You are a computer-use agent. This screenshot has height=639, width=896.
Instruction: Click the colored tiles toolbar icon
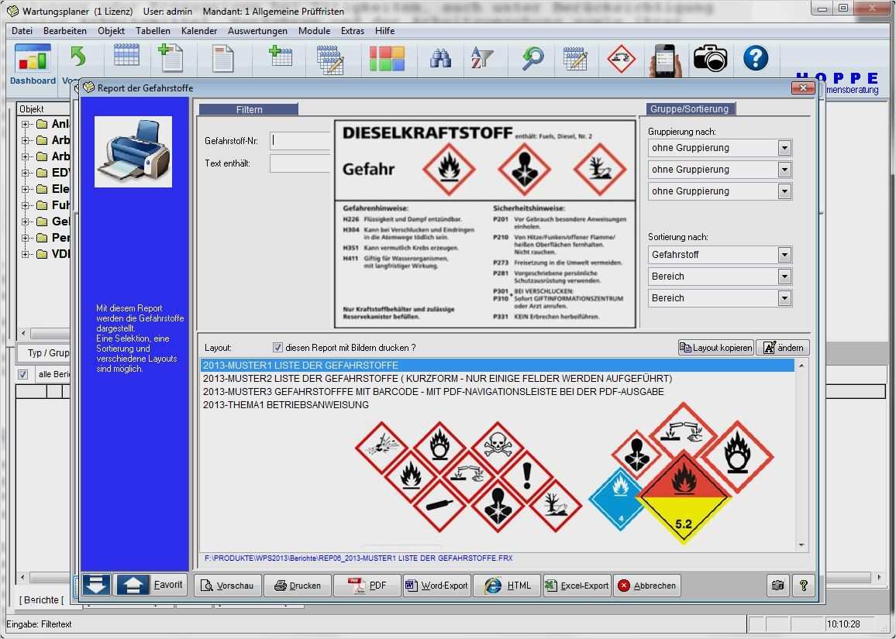(x=386, y=59)
